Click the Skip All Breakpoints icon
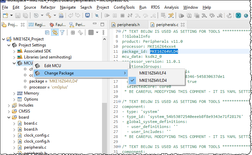 click(97, 16)
